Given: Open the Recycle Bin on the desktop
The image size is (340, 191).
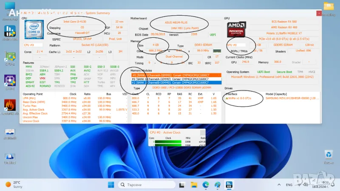Looking at the screenshot, I should click(x=329, y=155).
